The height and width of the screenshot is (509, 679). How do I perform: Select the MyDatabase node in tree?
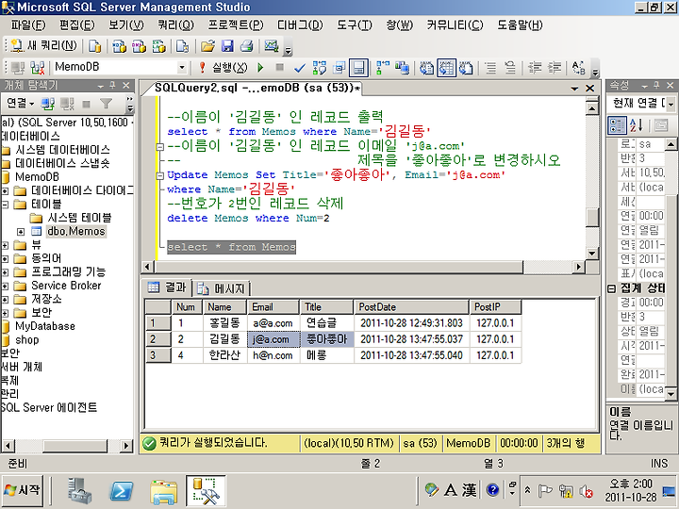point(45,326)
